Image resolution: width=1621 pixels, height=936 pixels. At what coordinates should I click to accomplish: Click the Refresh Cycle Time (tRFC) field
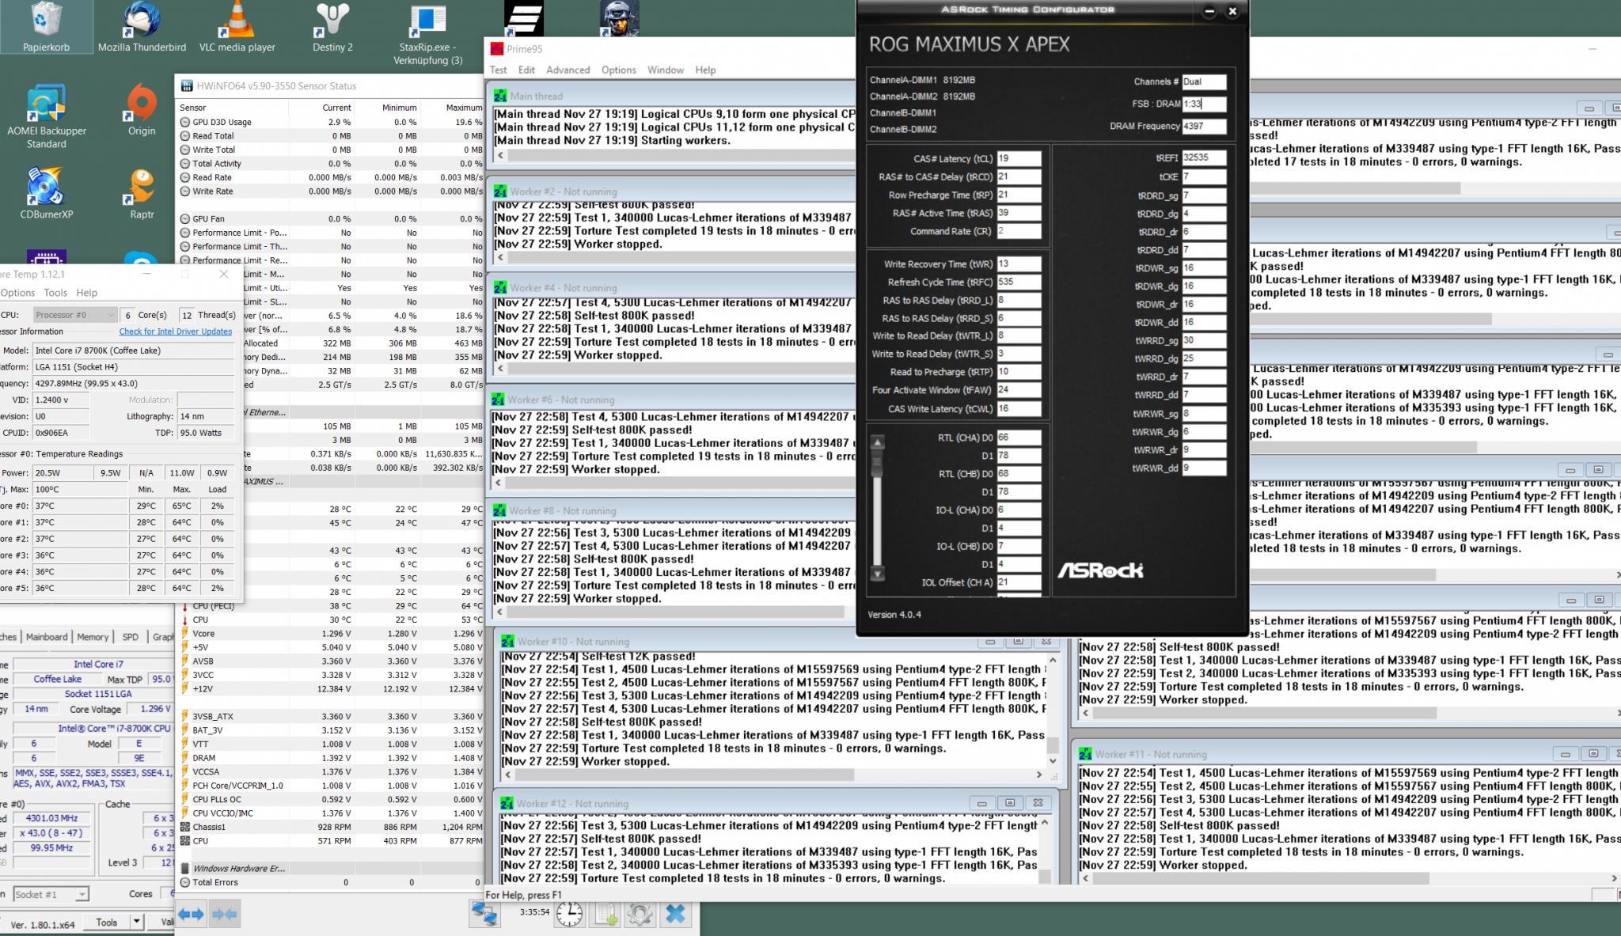coord(1019,282)
